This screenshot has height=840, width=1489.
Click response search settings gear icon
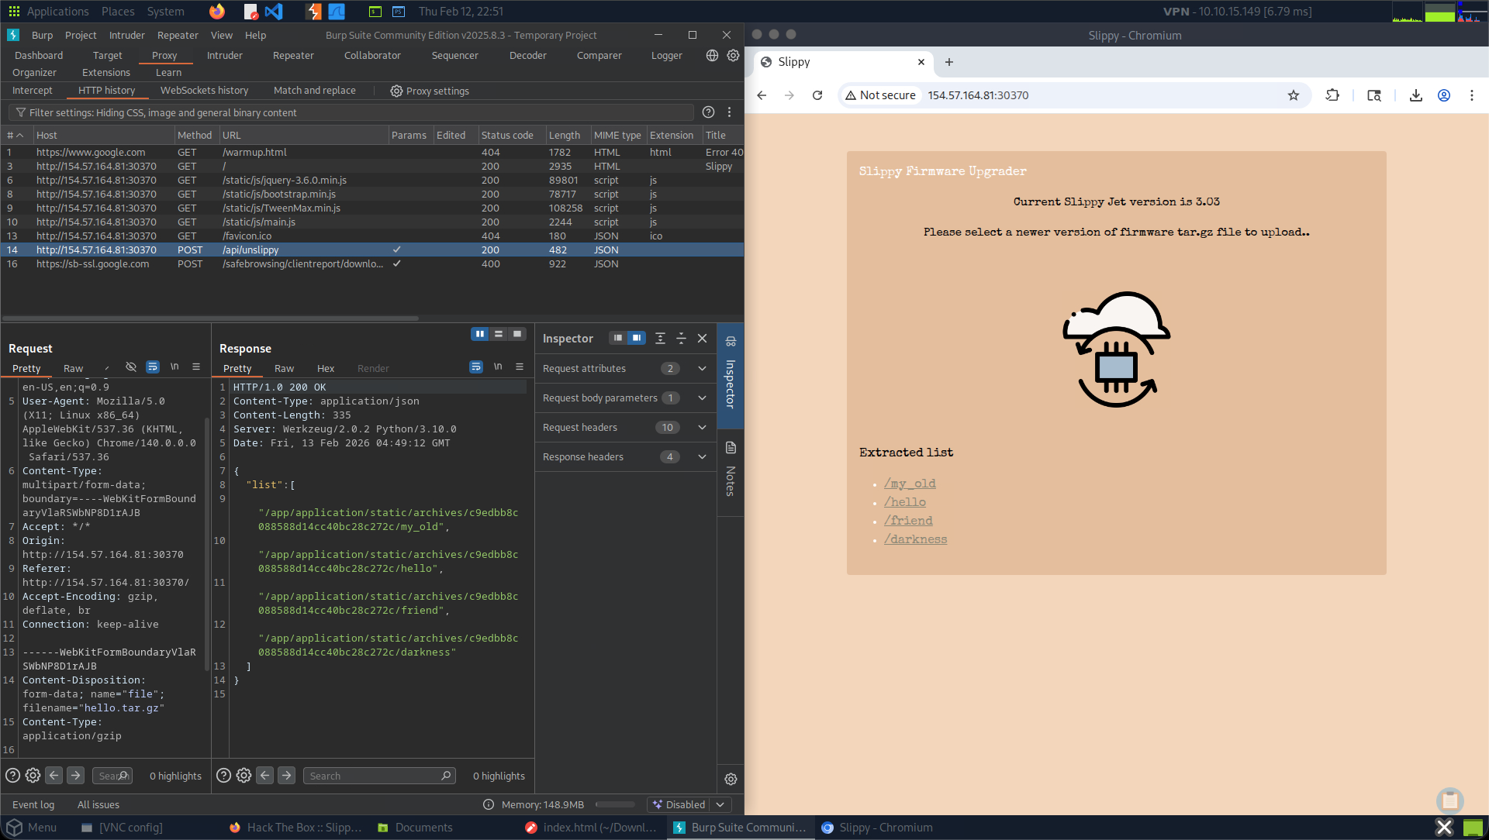pos(244,776)
